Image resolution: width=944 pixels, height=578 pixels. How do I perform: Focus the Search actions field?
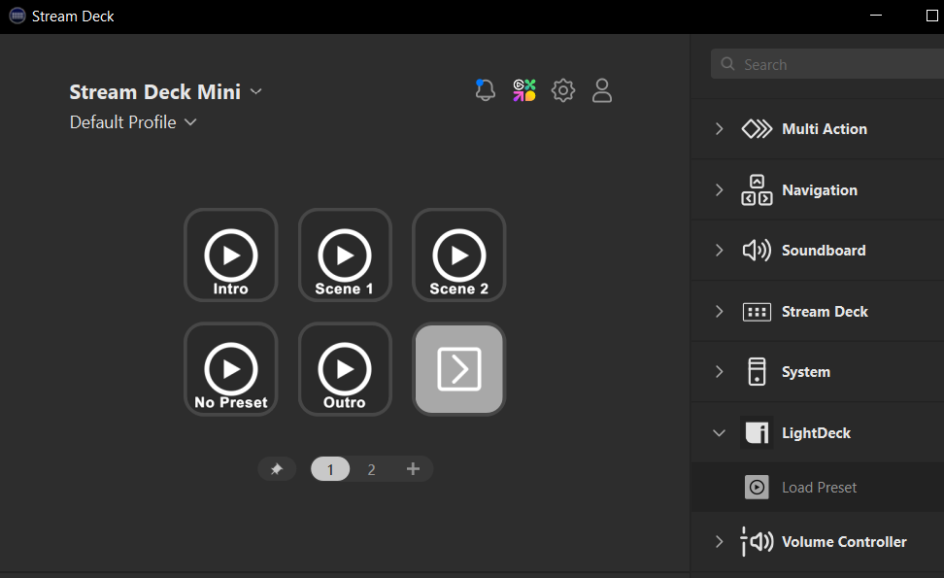coord(827,64)
